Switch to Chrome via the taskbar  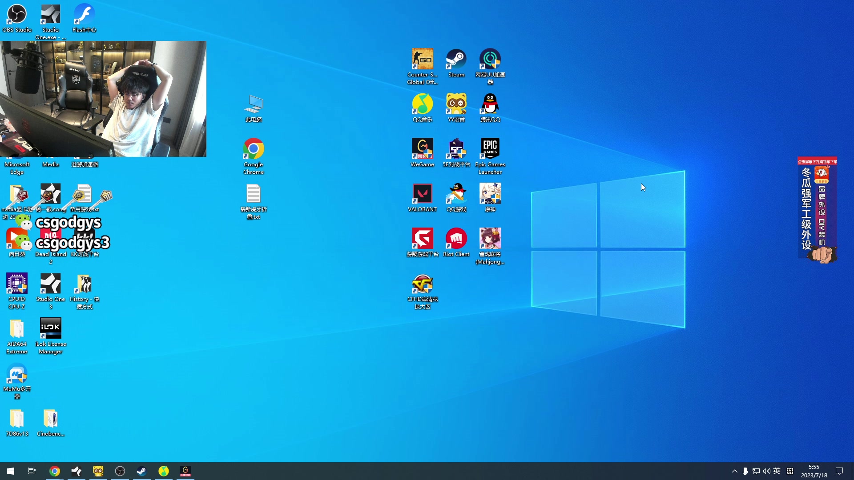(x=55, y=471)
